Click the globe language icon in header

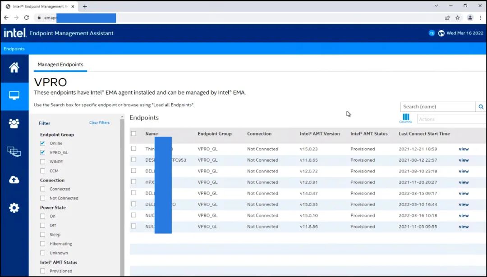click(x=441, y=33)
